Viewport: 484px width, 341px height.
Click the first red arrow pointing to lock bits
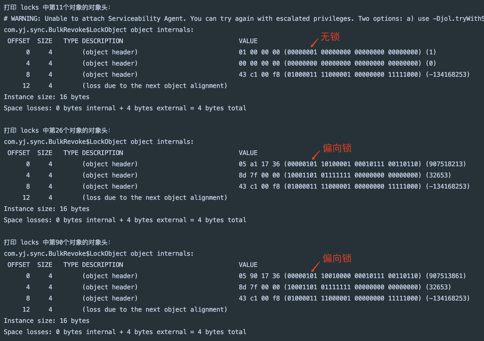(x=314, y=43)
